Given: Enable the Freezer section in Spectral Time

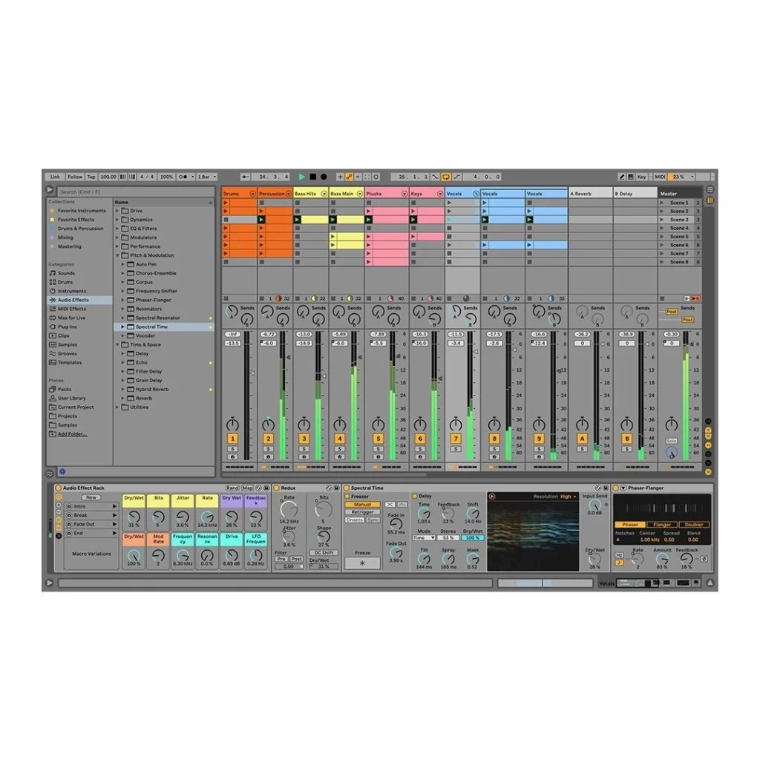Looking at the screenshot, I should (x=347, y=497).
